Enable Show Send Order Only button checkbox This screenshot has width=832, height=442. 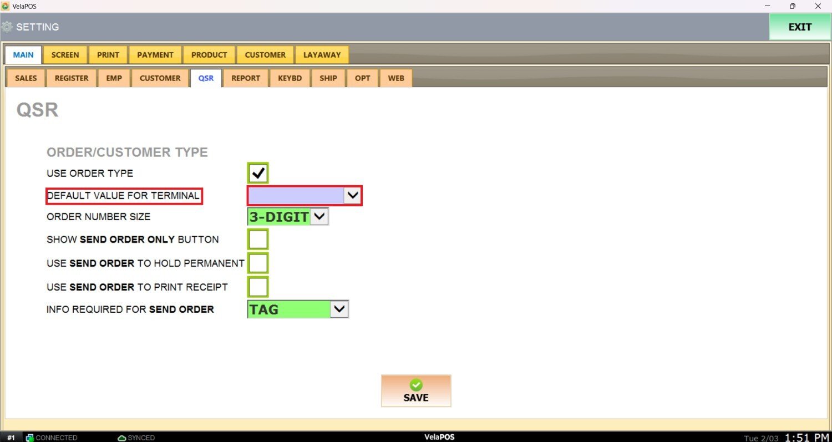[x=258, y=240]
